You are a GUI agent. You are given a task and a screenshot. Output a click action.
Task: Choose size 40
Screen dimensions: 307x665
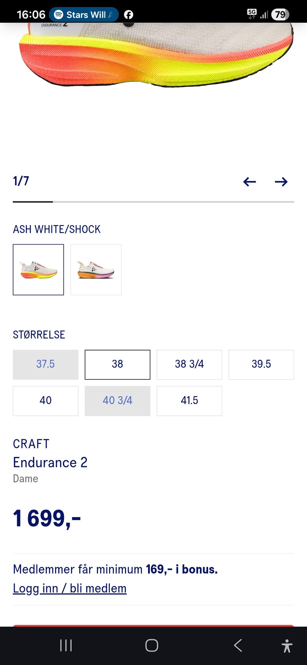pyautogui.click(x=45, y=401)
